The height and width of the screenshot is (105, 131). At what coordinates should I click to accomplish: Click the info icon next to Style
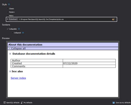click(9, 4)
